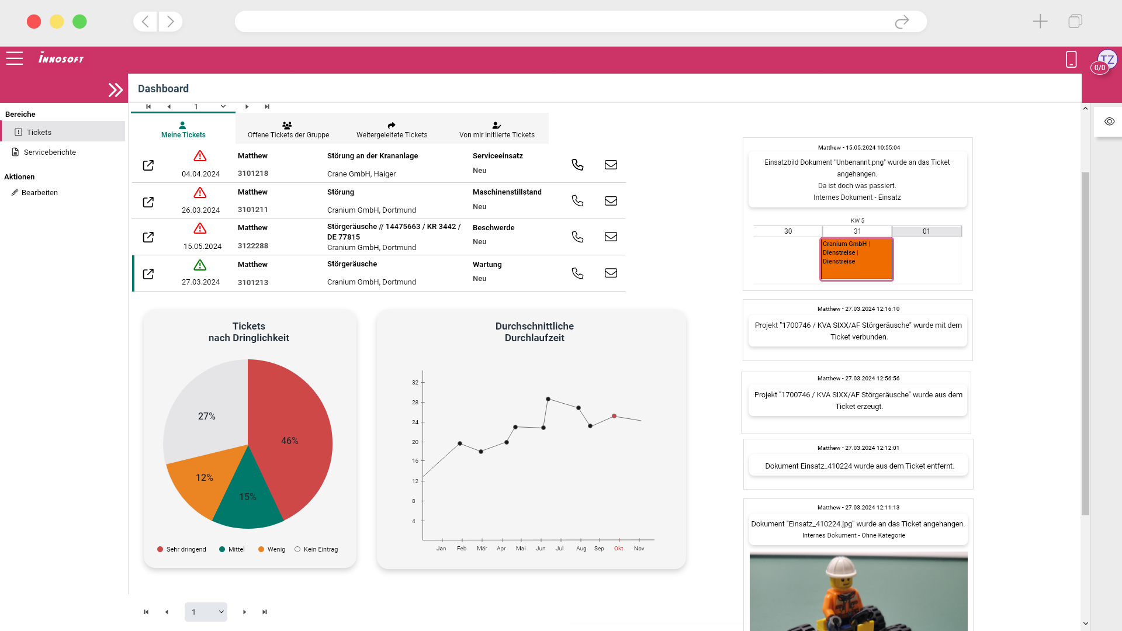This screenshot has height=631, width=1122.
Task: Toggle 'Sehr dringend' in the pie chart legend
Action: pyautogui.click(x=181, y=549)
